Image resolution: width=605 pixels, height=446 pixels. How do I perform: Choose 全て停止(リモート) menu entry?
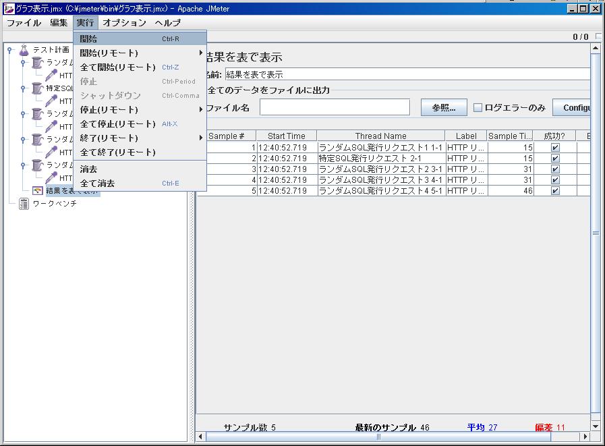coord(140,124)
